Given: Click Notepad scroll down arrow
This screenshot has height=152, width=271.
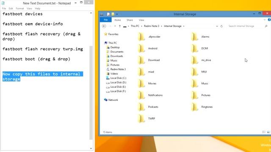Looking at the screenshot, I should point(91,148).
